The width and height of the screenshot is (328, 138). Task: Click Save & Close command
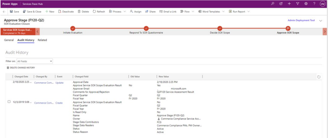click(x=32, y=12)
